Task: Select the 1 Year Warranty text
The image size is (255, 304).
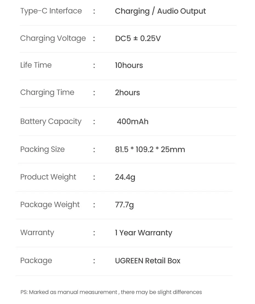Action: click(143, 233)
